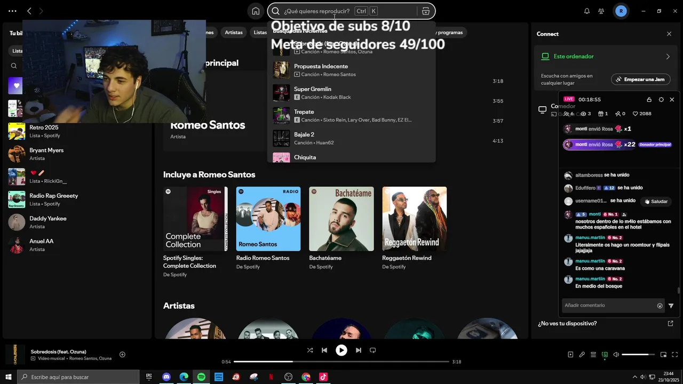This screenshot has width=683, height=384.
Task: Open Anuel AA in library
Action: point(77,245)
